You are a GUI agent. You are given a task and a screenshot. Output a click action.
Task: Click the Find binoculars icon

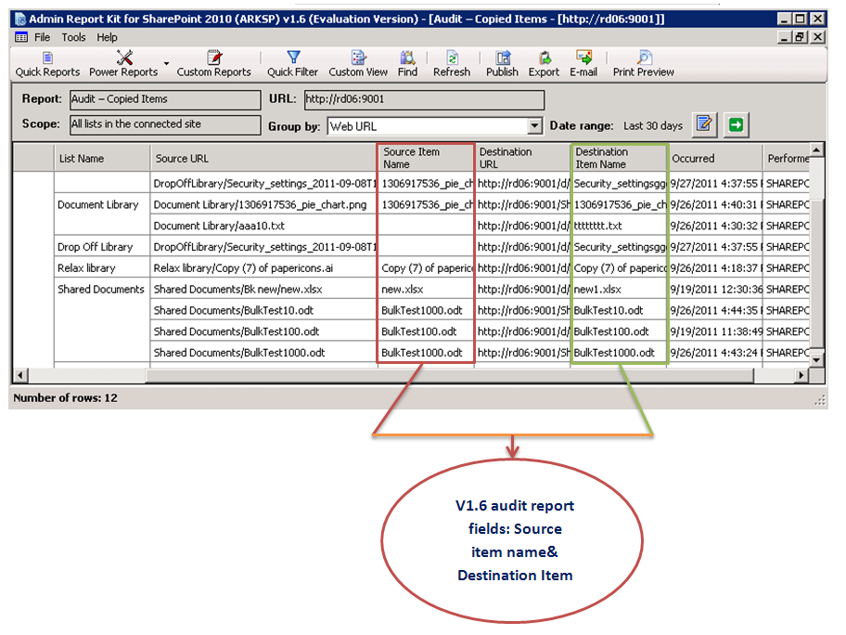[407, 58]
